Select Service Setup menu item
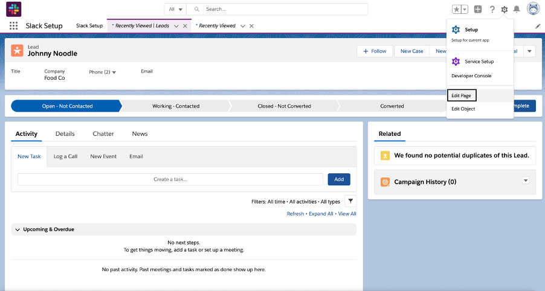Image resolution: width=545 pixels, height=291 pixels. click(x=480, y=62)
